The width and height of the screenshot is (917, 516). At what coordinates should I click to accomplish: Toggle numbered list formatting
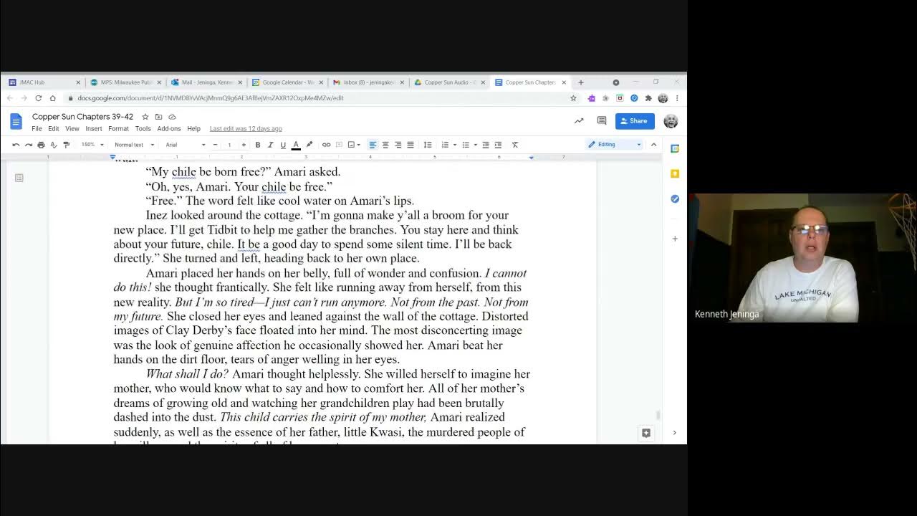pyautogui.click(x=445, y=145)
